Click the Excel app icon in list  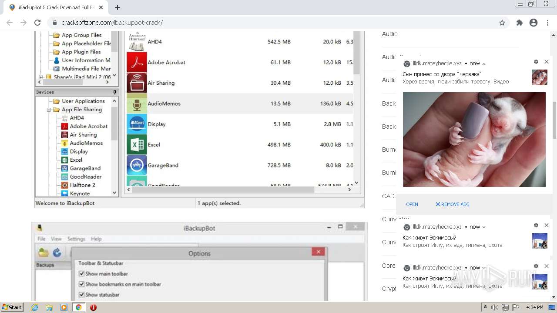pos(137,145)
